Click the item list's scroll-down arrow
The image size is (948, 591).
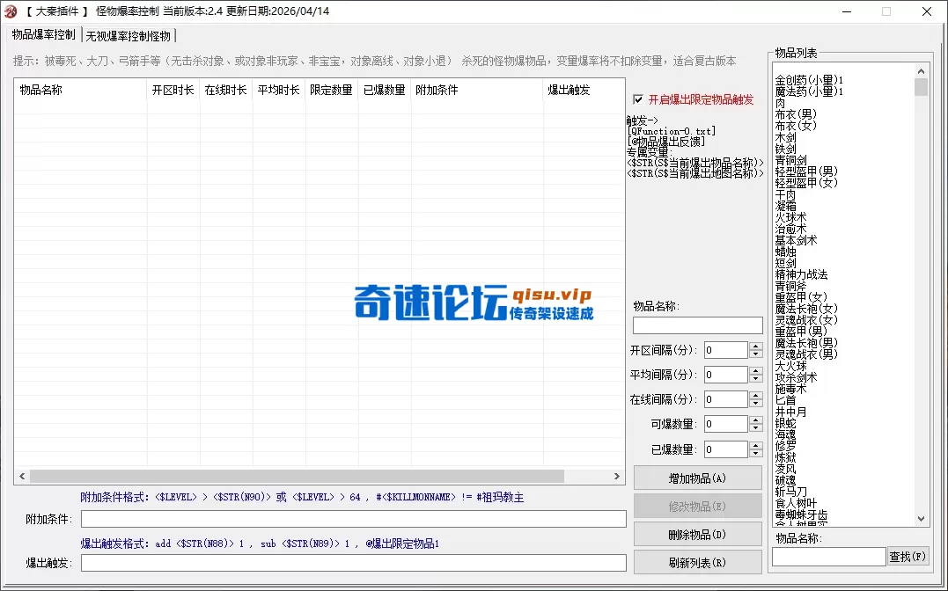[921, 519]
